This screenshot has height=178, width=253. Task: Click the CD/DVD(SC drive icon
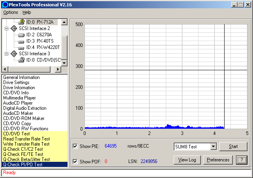pos(21,60)
